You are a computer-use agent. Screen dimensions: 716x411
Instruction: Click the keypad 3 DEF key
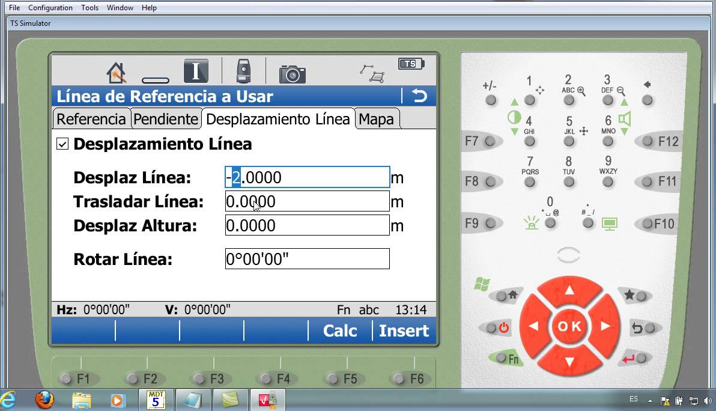(x=608, y=100)
